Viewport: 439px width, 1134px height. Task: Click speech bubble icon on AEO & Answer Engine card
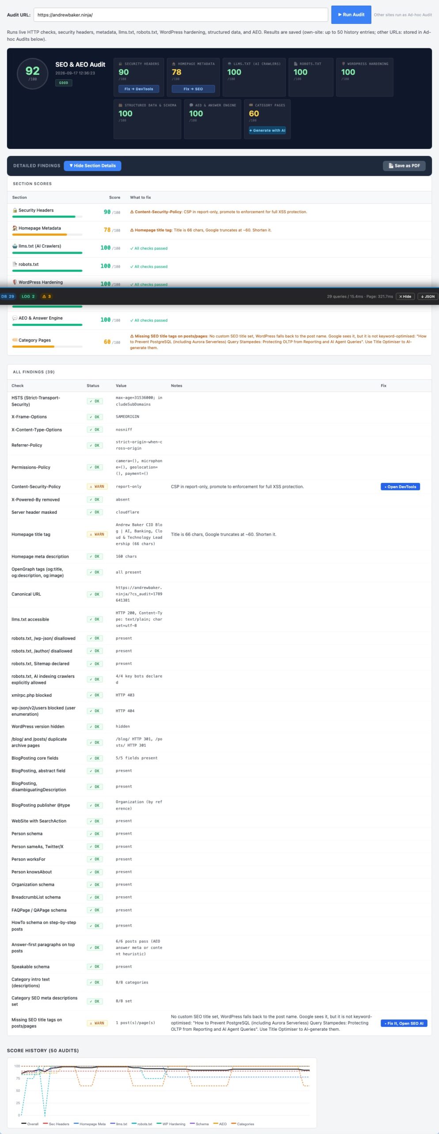[x=191, y=105]
